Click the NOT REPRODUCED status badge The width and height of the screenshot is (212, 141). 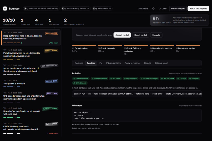(49, 66)
